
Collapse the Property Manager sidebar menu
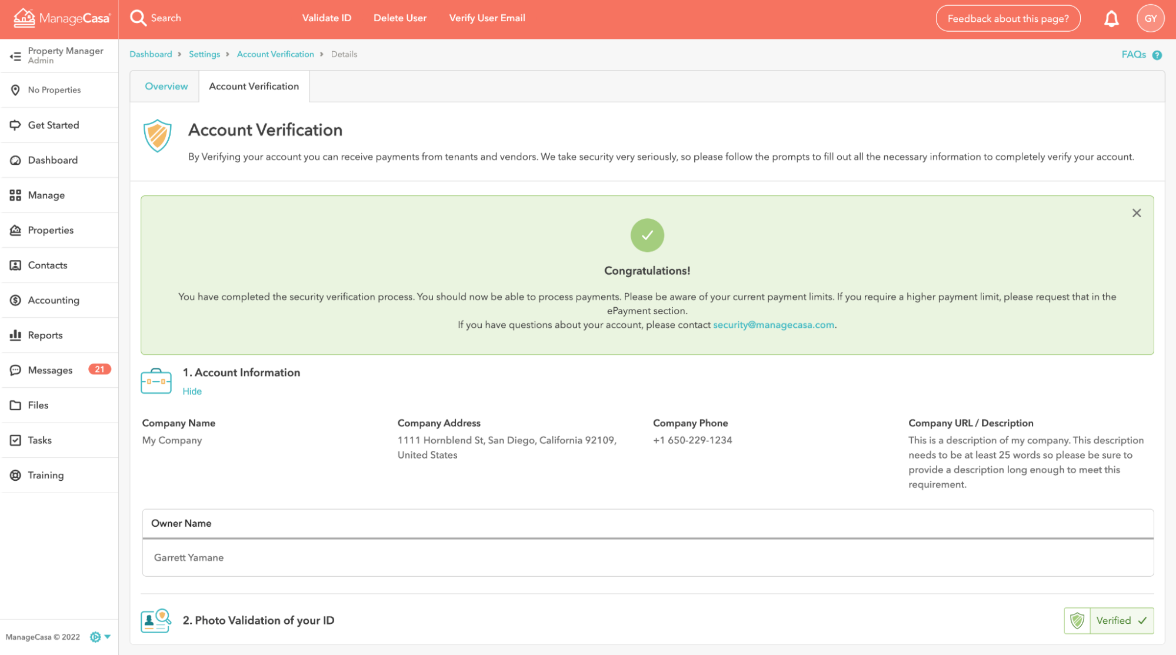(x=15, y=56)
